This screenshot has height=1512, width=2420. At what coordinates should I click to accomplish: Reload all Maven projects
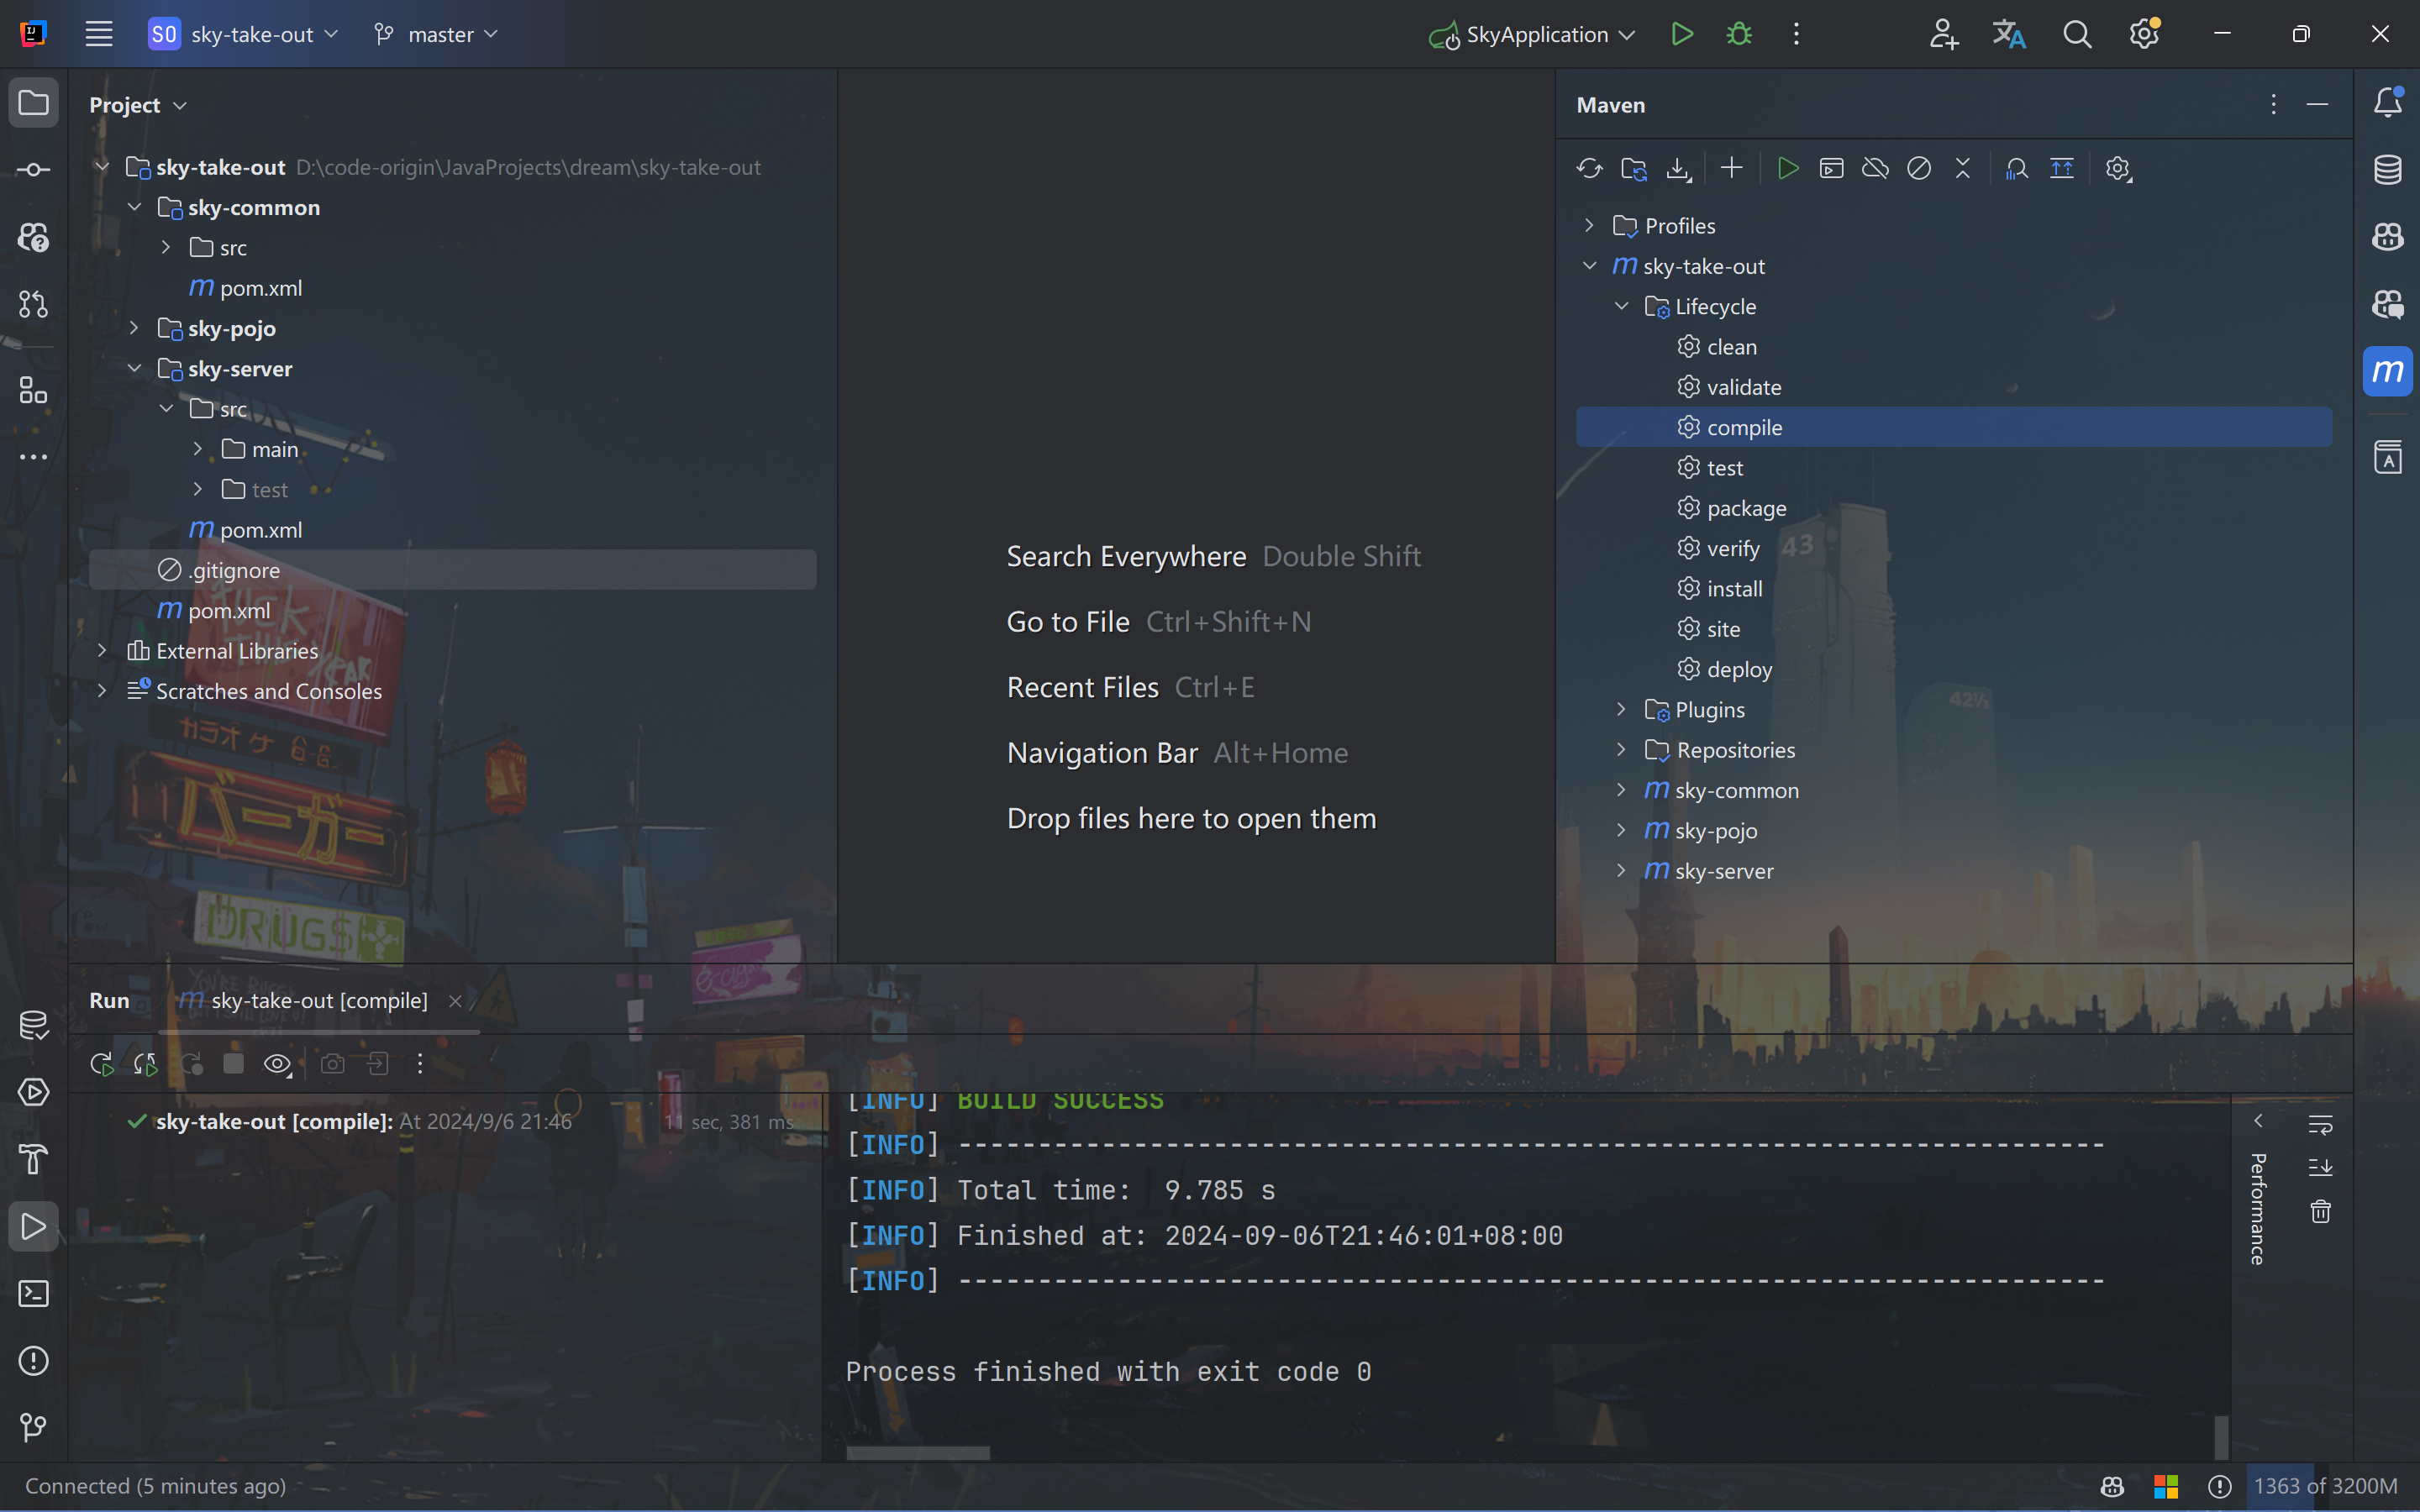(x=1589, y=168)
